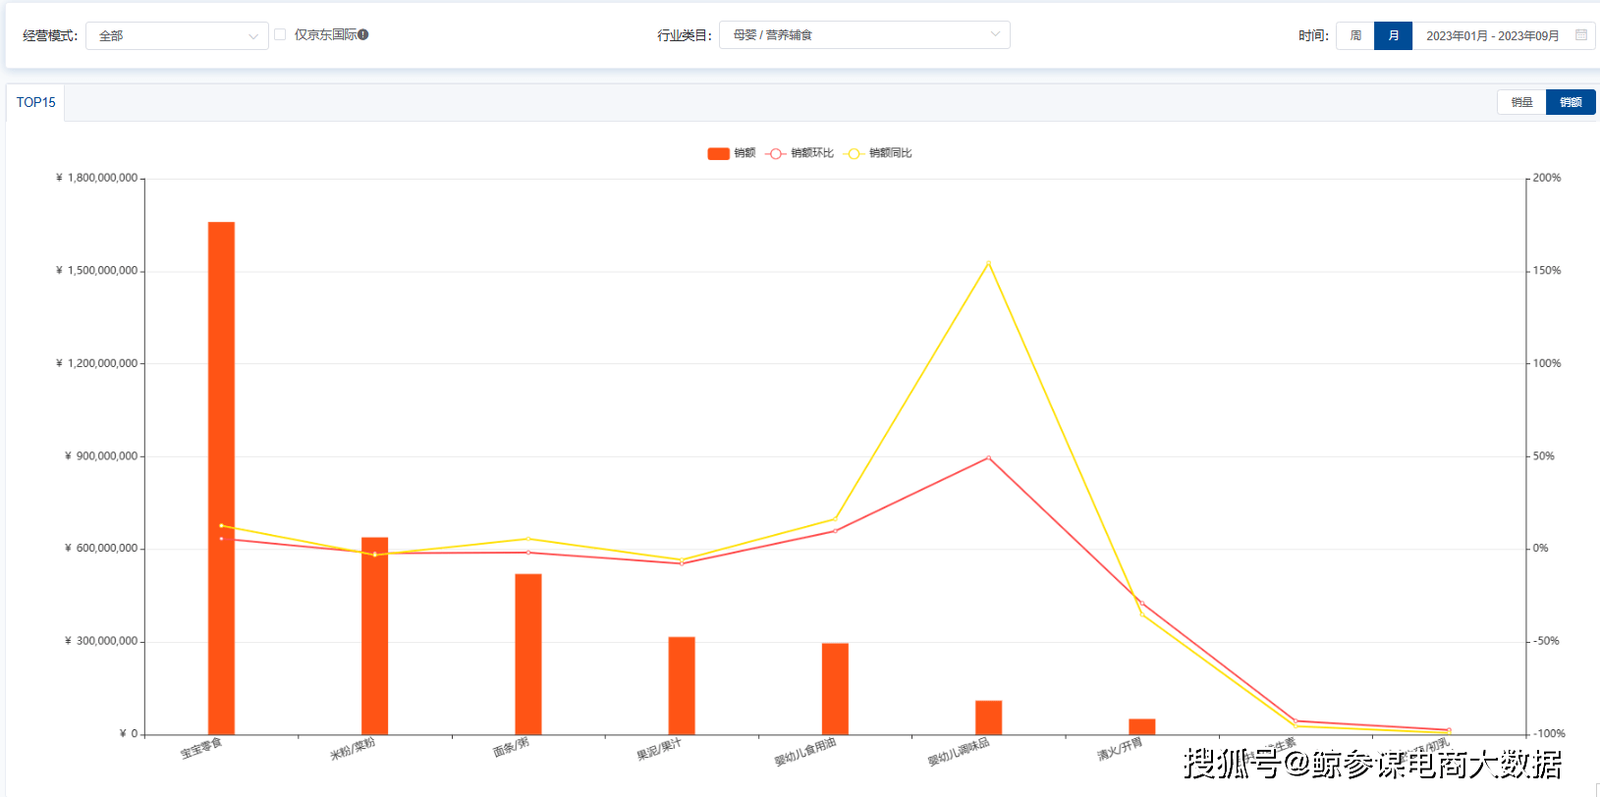This screenshot has height=797, width=1600.
Task: Click the chevron arrow in 经营模式 selector
Action: pos(253,36)
